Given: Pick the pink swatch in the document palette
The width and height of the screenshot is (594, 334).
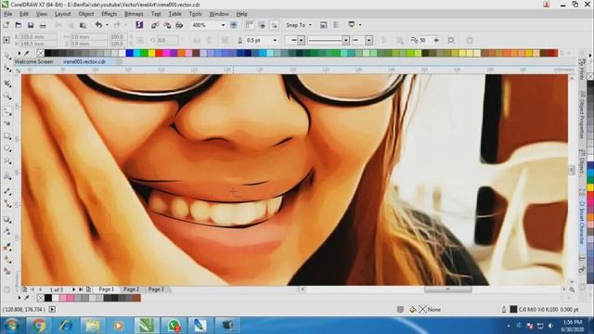Looking at the screenshot, I should coord(63,298).
